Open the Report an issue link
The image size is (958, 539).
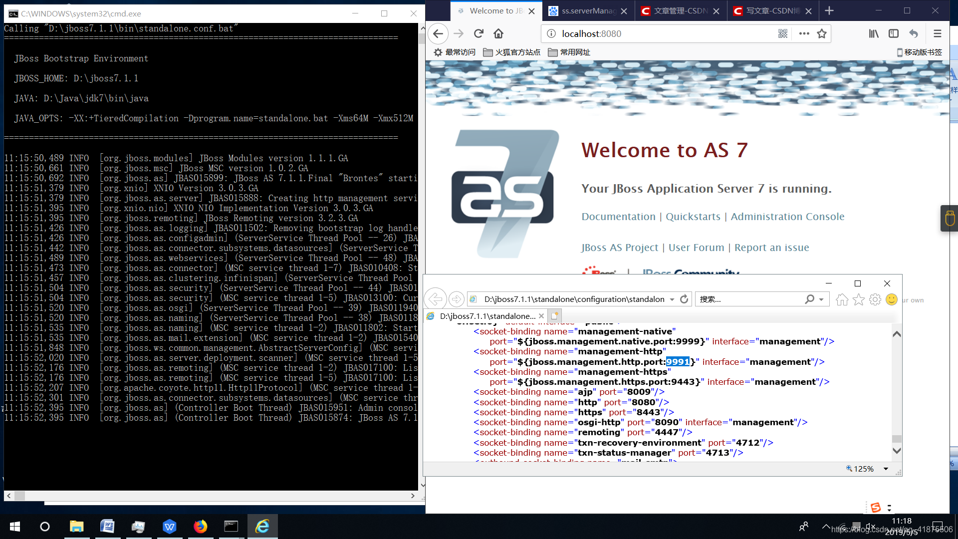tap(771, 248)
